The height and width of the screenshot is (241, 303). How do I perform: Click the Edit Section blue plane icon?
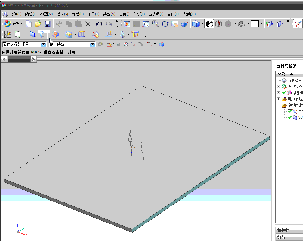280,24
